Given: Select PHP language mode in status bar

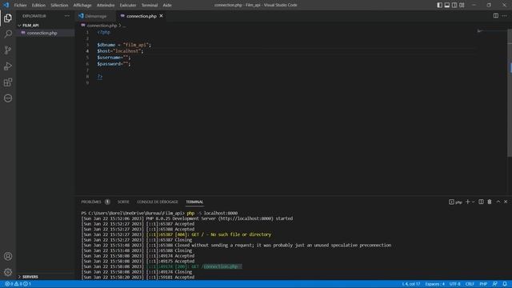Looking at the screenshot, I should (483, 284).
